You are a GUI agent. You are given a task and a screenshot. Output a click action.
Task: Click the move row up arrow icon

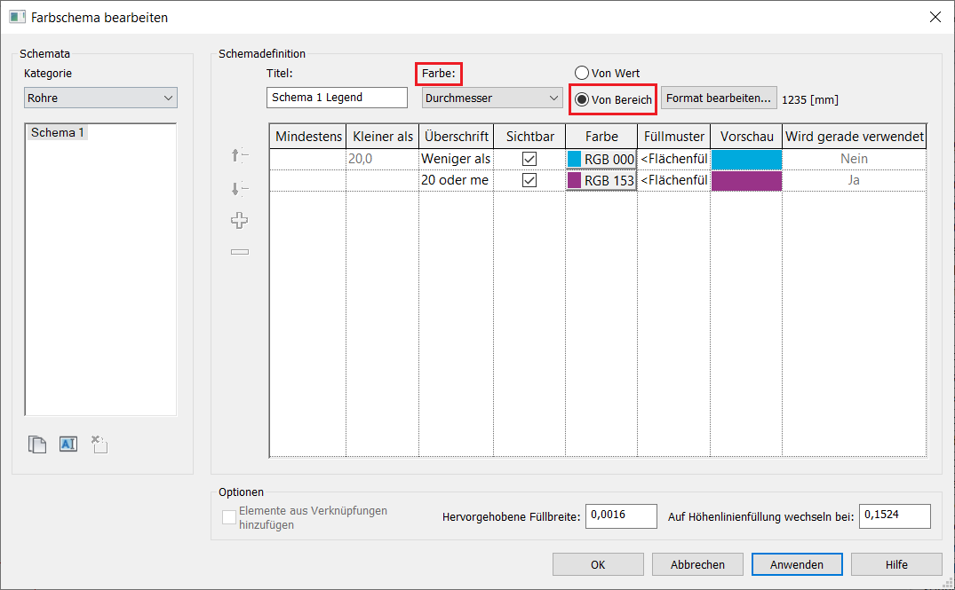click(x=239, y=156)
